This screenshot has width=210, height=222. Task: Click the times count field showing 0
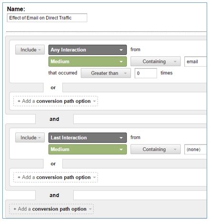(146, 73)
